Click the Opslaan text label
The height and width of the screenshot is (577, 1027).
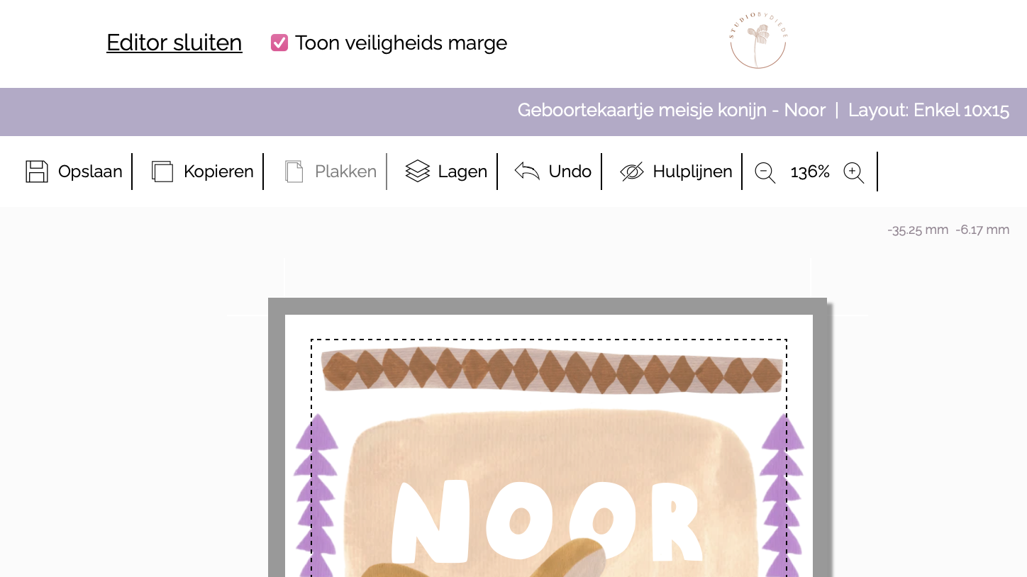[90, 172]
